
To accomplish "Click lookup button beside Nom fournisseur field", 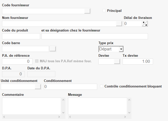I will (119, 24).
